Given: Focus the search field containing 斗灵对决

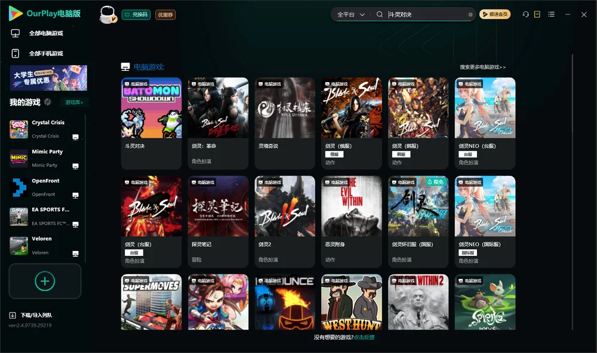Looking at the screenshot, I should [426, 14].
